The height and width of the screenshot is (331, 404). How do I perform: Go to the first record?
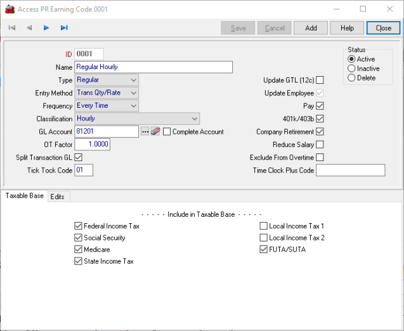[12, 28]
